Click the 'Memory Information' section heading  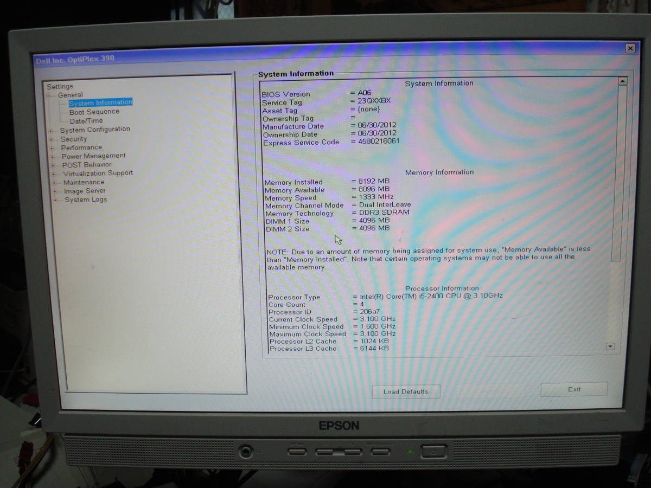click(439, 172)
